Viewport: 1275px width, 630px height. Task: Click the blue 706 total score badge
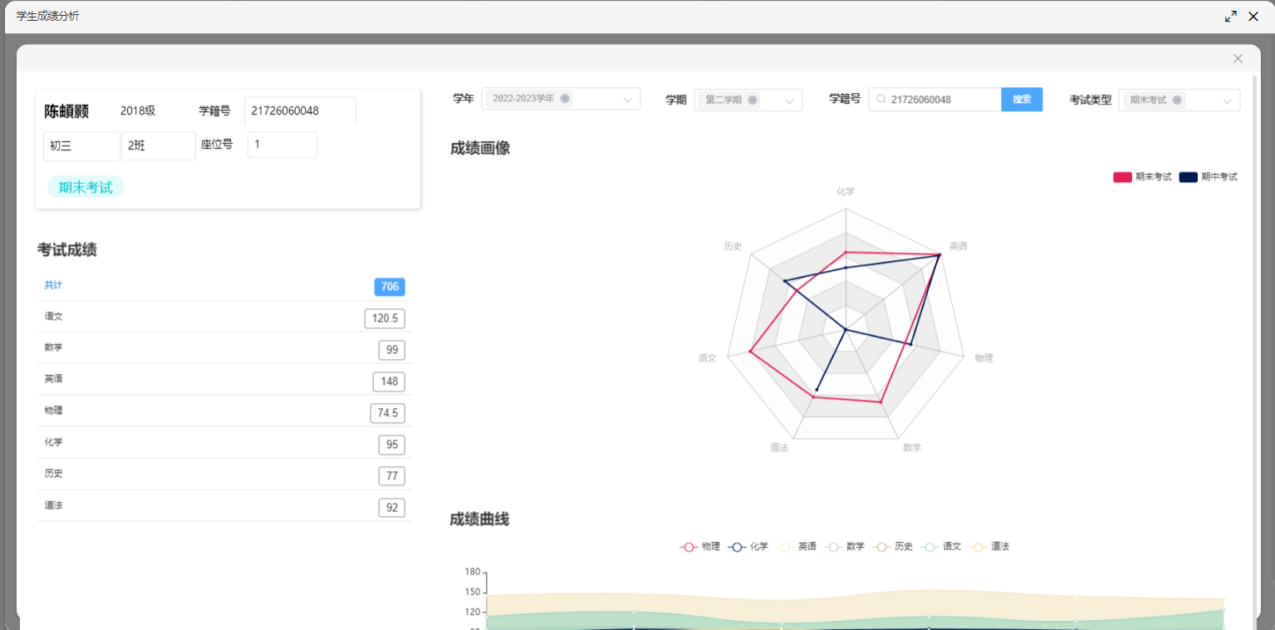coord(390,286)
